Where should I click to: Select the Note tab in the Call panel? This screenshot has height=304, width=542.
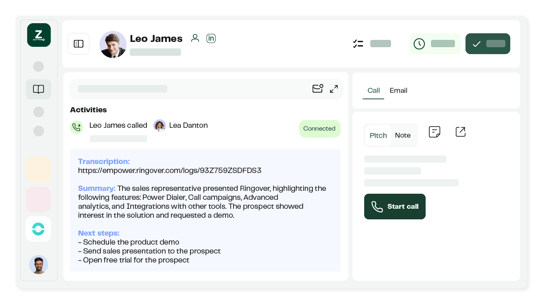point(402,135)
